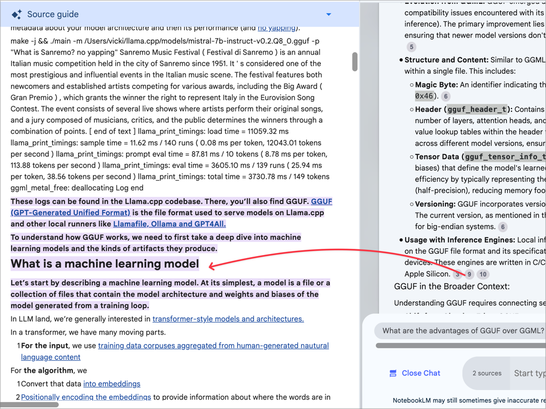Open the 2 sources selector
Screen dimensions: 546x409
(x=486, y=373)
